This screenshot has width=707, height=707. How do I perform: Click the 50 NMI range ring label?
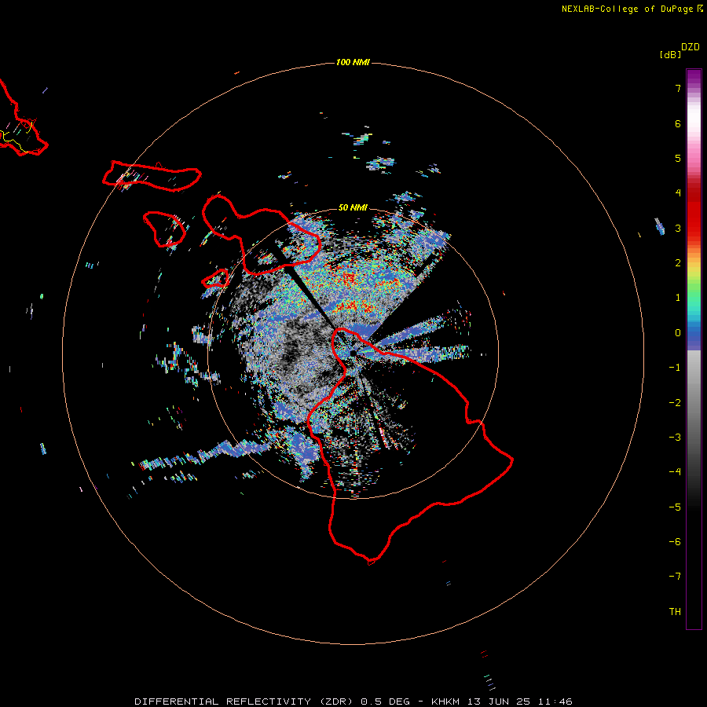click(x=353, y=208)
